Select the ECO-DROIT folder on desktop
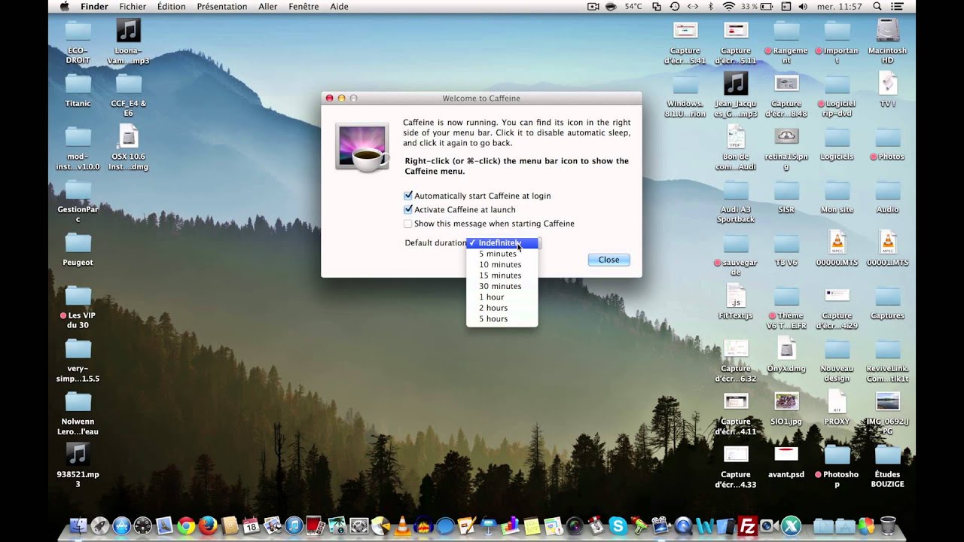This screenshot has height=542, width=964. click(78, 41)
